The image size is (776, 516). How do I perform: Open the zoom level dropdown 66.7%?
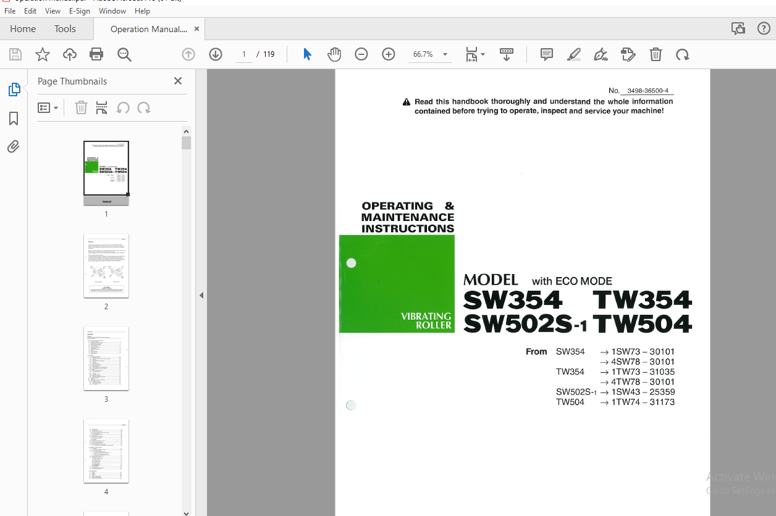coord(430,54)
